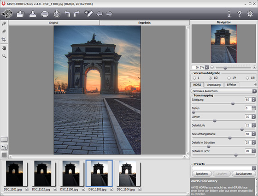Click the Tiefen value input field

click(248, 108)
